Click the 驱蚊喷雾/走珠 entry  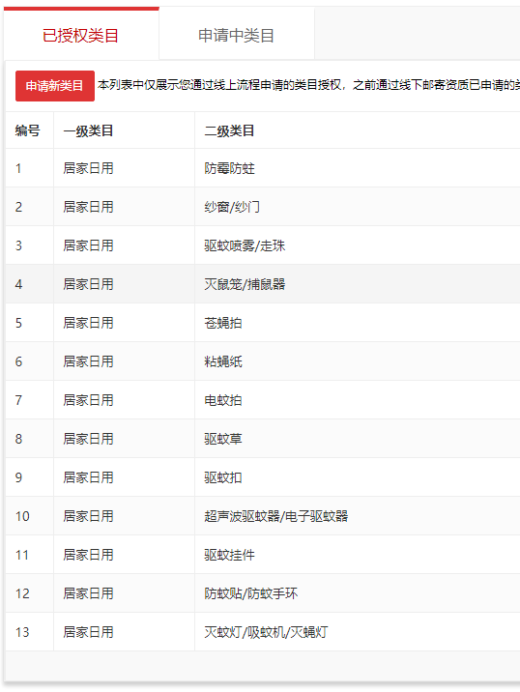[245, 245]
